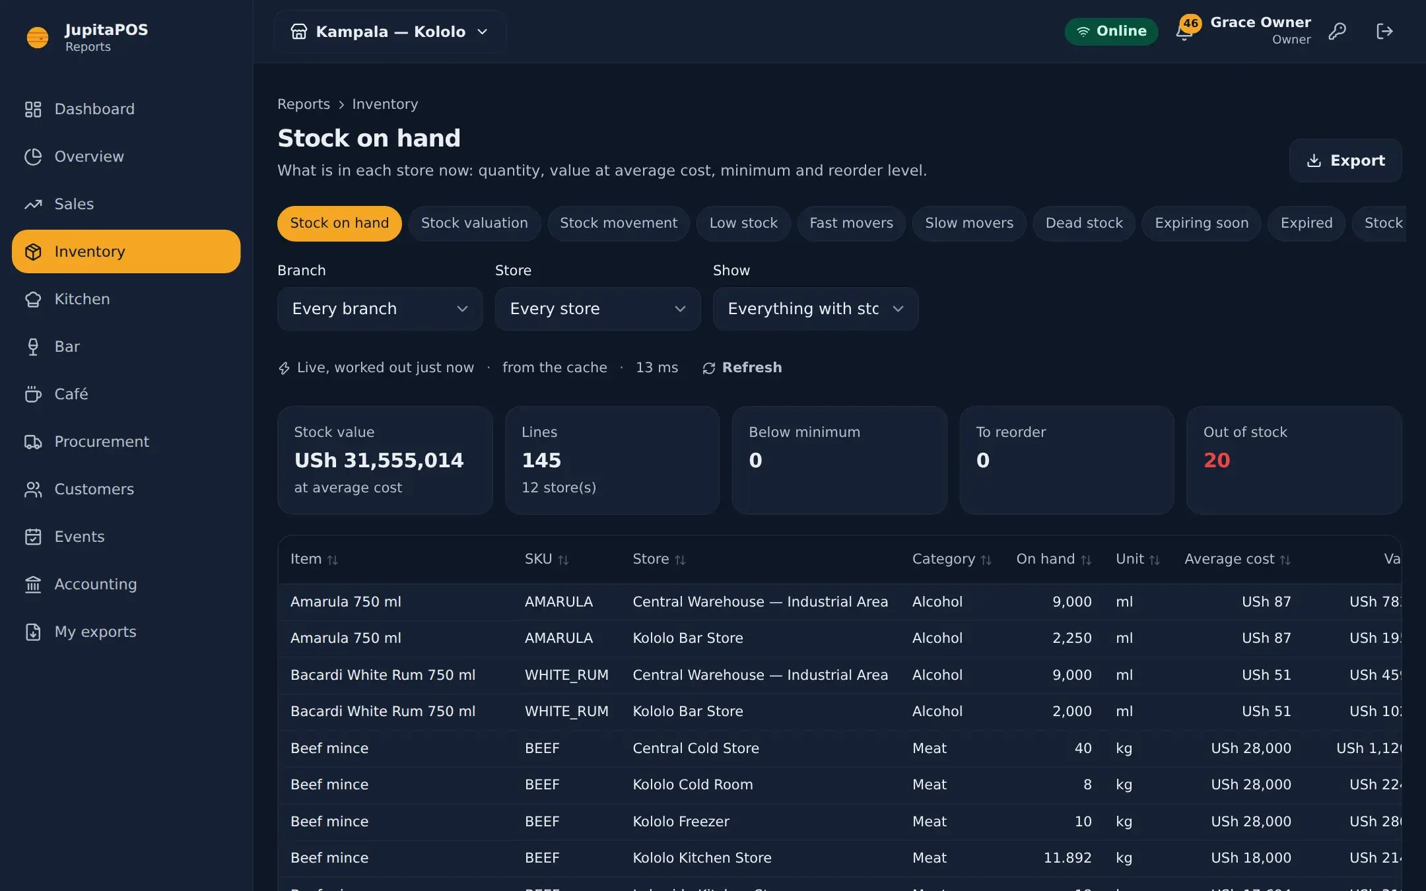Click the Reports breadcrumb link

[x=304, y=104]
